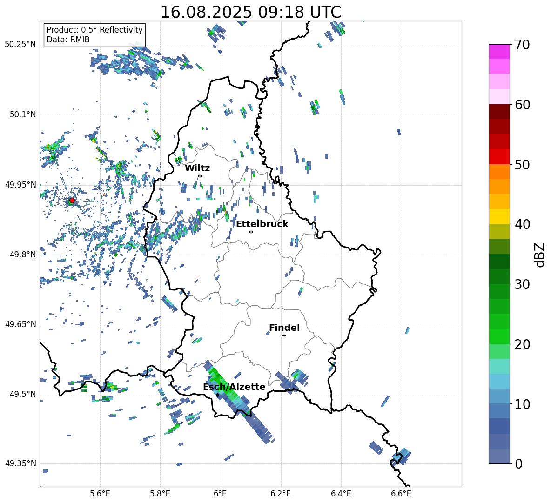Click the 49.35°N latitude label
The image size is (551, 503).
[20, 463]
